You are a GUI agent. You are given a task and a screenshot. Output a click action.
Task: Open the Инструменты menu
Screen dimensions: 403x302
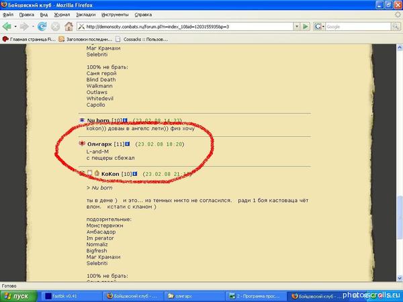click(115, 15)
